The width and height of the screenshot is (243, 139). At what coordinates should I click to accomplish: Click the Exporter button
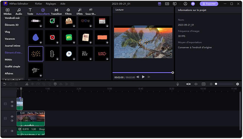click(x=209, y=4)
